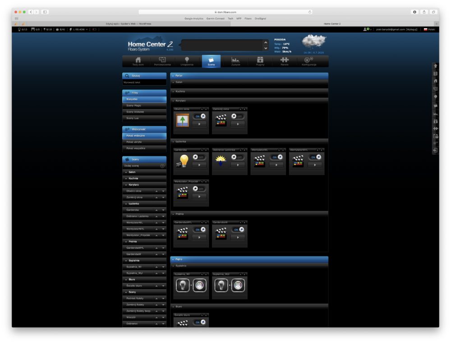Collapse the Piętro section header
Image resolution: width=451 pixels, height=343 pixels.
(x=249, y=259)
